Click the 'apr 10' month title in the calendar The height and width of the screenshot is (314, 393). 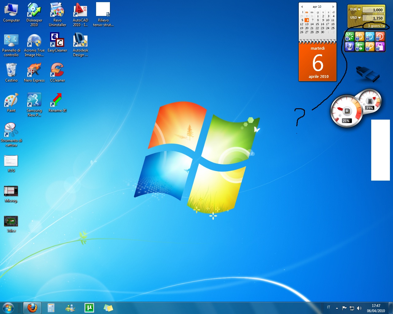[x=317, y=6]
